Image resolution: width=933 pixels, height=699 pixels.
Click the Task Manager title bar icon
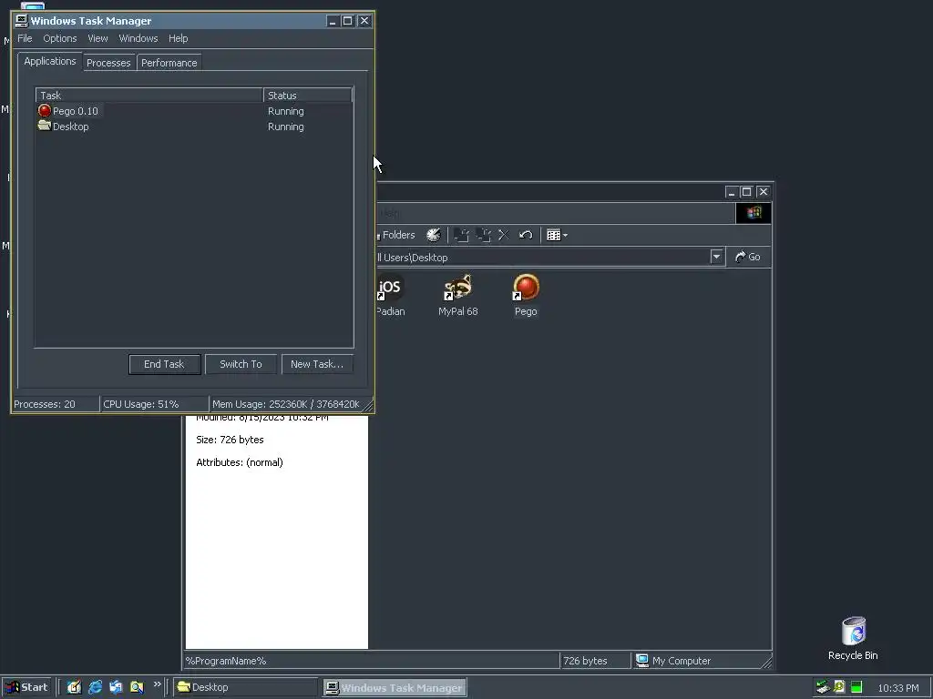pyautogui.click(x=22, y=21)
